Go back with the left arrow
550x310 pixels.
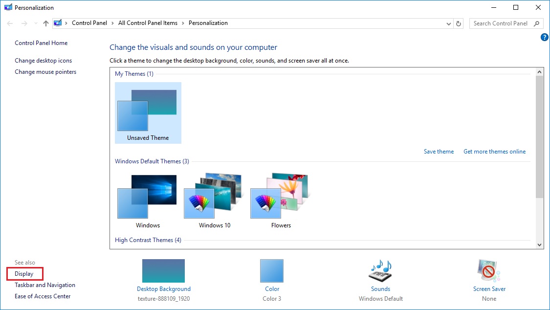10,23
